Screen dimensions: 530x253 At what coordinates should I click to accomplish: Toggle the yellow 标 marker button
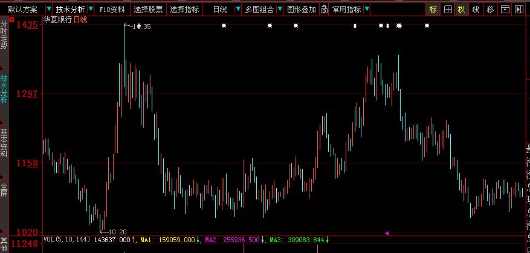coord(433,10)
